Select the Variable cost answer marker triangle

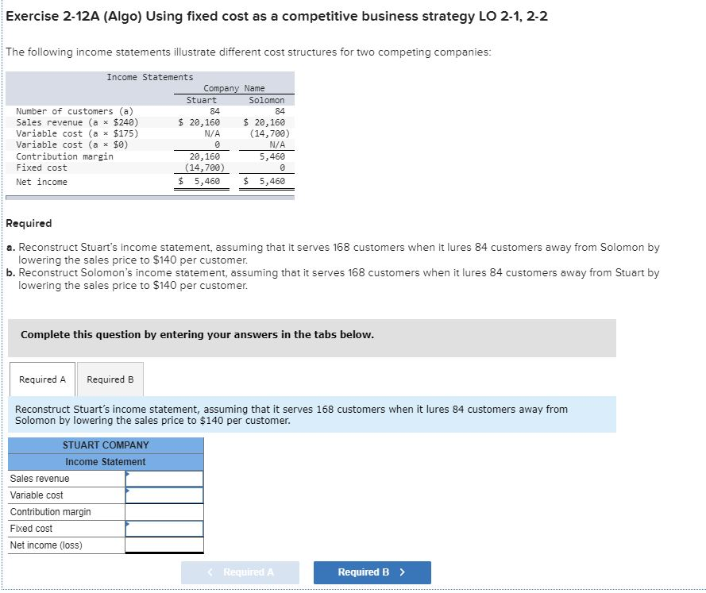[129, 491]
